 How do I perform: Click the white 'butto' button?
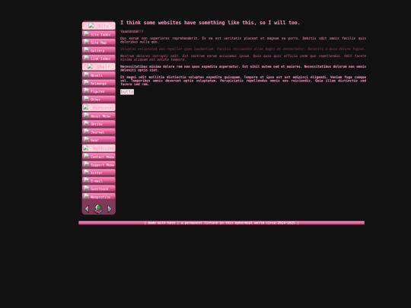pyautogui.click(x=127, y=92)
